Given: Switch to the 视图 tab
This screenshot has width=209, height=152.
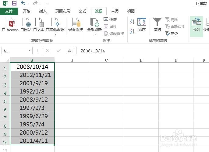Looking at the screenshot, I should point(131,11).
